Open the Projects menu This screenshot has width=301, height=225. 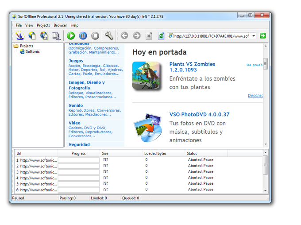[x=43, y=25]
